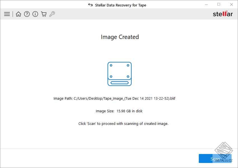Click the back arrow in title bar

(90, 5)
